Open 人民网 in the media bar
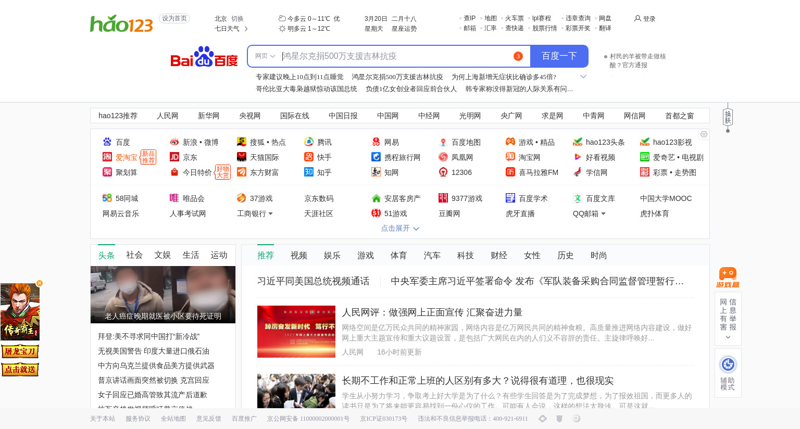This screenshot has width=800, height=429. click(x=168, y=116)
